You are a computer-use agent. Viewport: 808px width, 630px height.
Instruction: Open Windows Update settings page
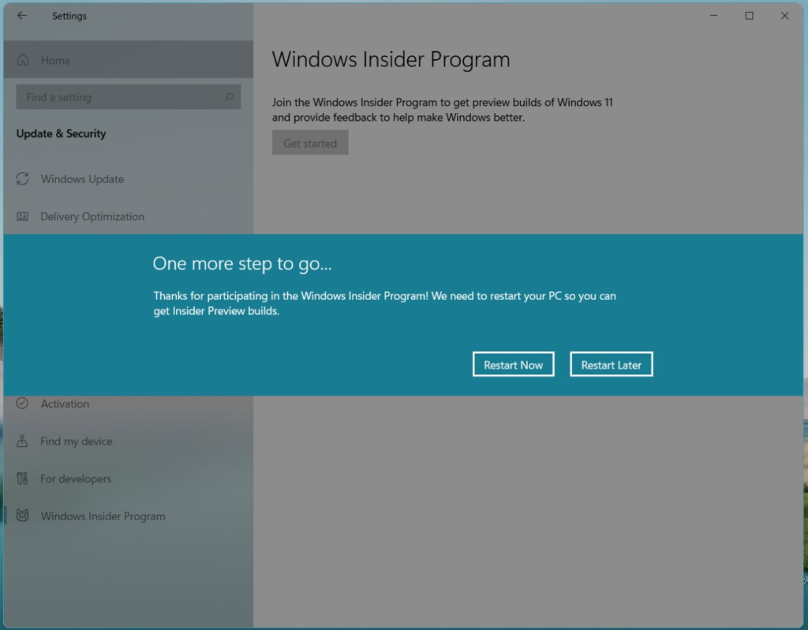pyautogui.click(x=82, y=179)
